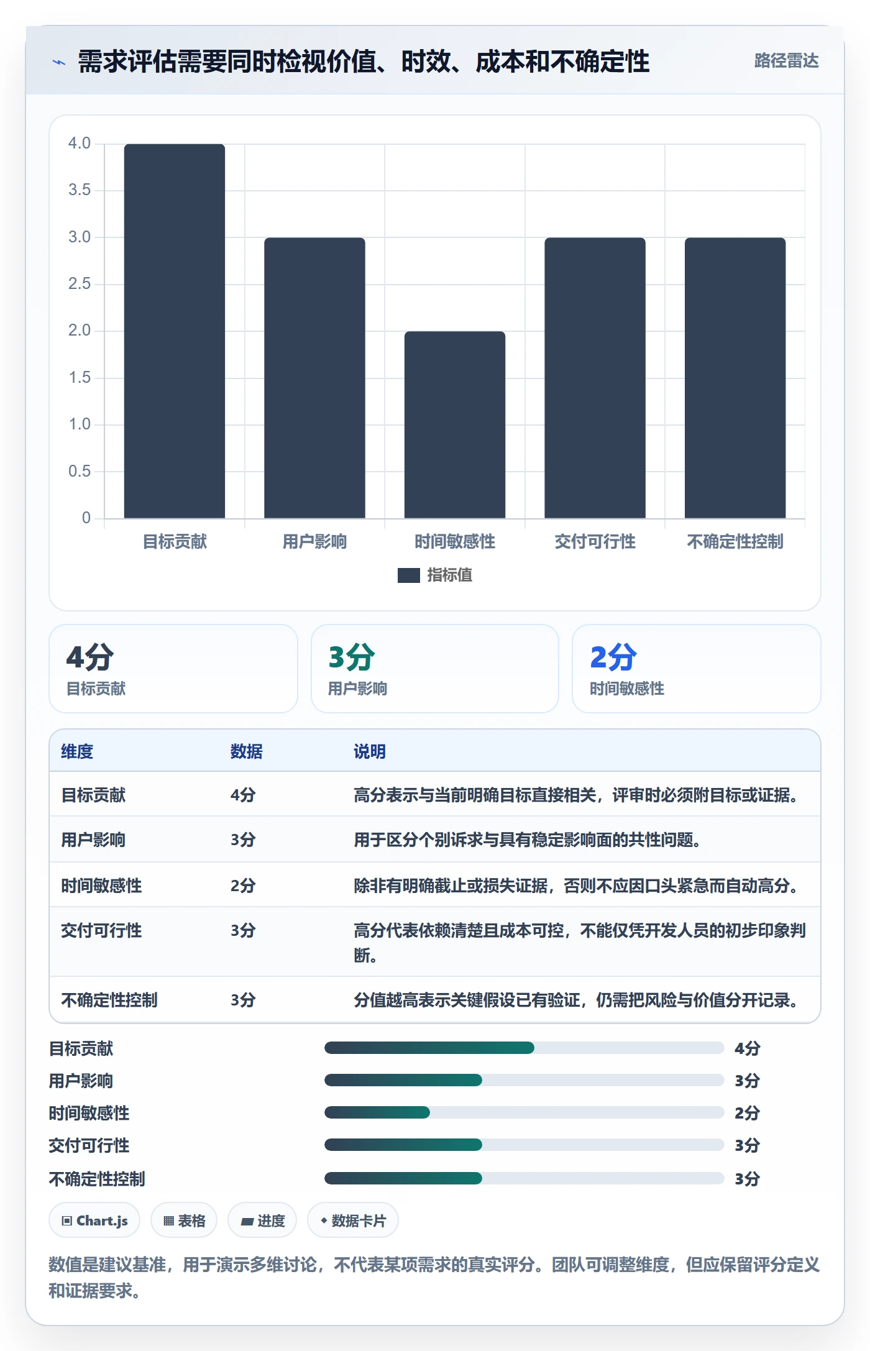Viewport: 870px width, 1351px height.
Task: Select the 目标贡献 table row cell
Action: pyautogui.click(x=93, y=795)
